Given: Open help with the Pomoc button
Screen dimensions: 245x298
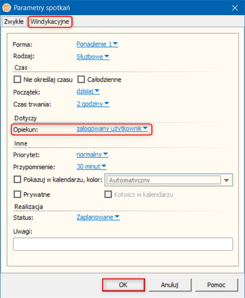Looking at the screenshot, I should tap(217, 285).
